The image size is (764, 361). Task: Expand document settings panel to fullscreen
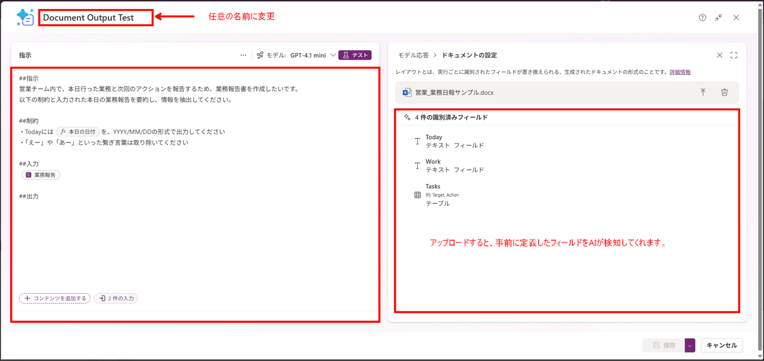pos(734,55)
